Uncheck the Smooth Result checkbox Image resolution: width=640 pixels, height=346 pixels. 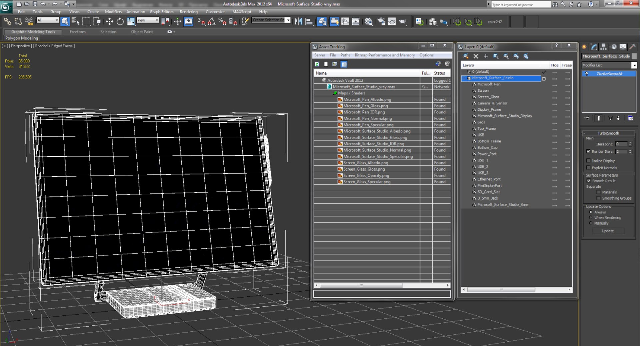tap(589, 181)
